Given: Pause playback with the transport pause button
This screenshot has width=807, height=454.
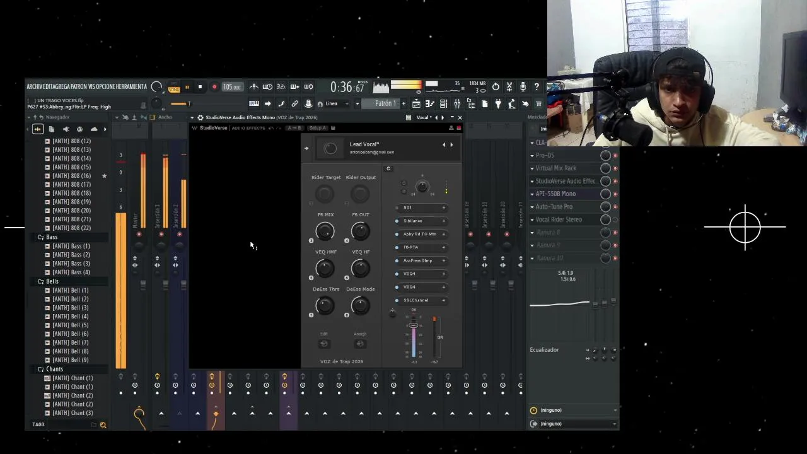Looking at the screenshot, I should (x=187, y=87).
